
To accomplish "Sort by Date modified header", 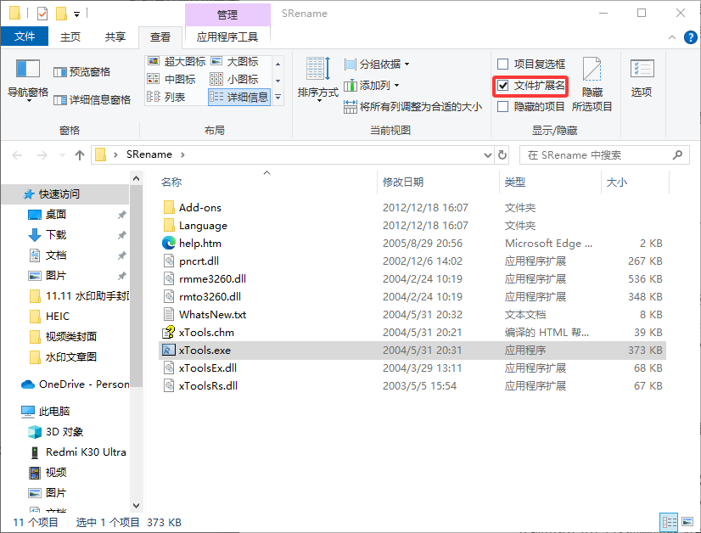I will coord(438,182).
